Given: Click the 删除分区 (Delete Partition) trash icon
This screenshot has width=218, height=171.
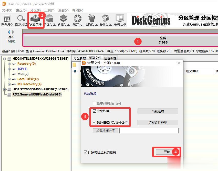Looking at the screenshot, I should pos(92,20).
